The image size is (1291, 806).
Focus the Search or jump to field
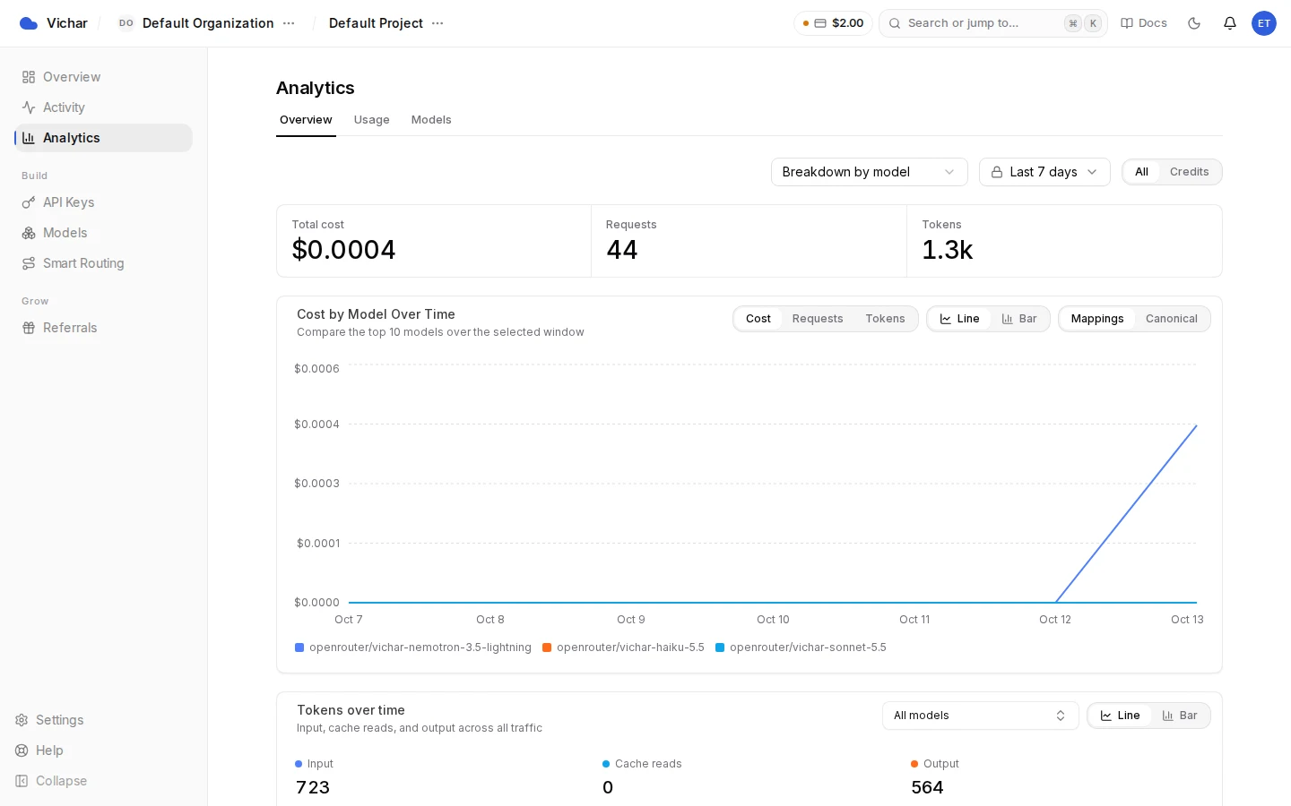tap(993, 23)
